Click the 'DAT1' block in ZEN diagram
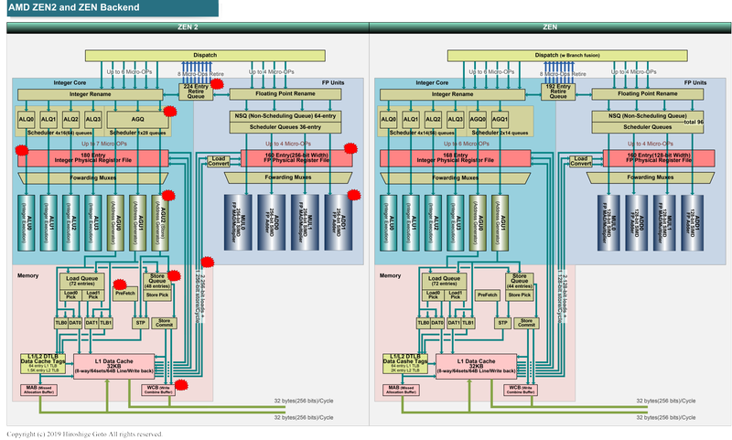 454,323
